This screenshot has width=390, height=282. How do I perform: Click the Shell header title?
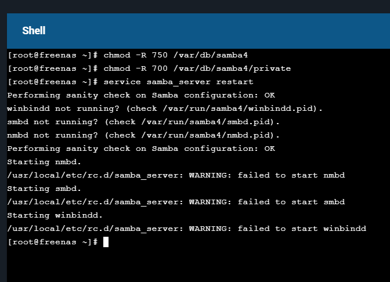pos(34,31)
